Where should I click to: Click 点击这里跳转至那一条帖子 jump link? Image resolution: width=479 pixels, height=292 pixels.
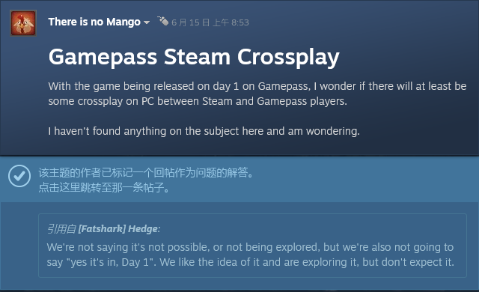coord(104,187)
